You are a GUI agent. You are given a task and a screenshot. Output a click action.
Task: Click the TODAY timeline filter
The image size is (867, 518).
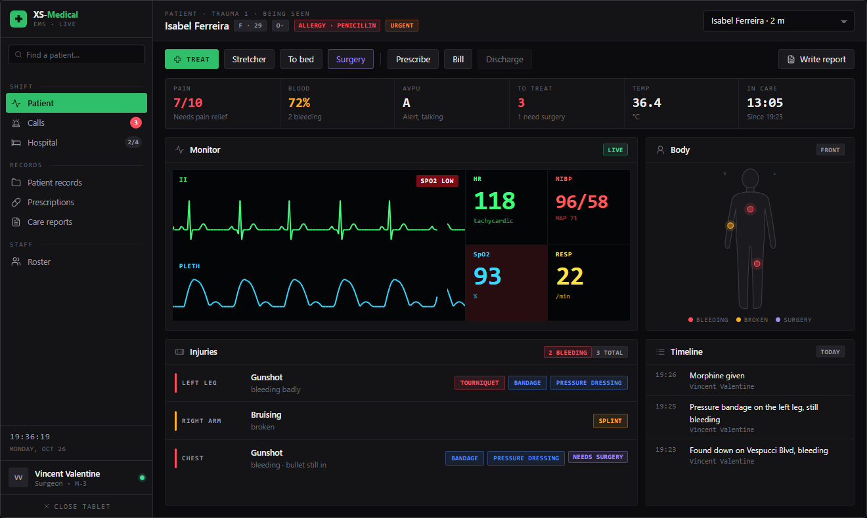coord(830,351)
